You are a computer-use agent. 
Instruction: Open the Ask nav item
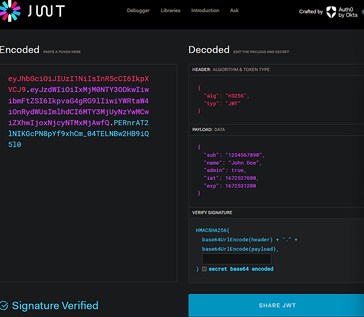[234, 11]
